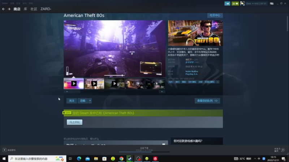Click the Windows search input box
This screenshot has height=162, width=289.
pos(37,158)
